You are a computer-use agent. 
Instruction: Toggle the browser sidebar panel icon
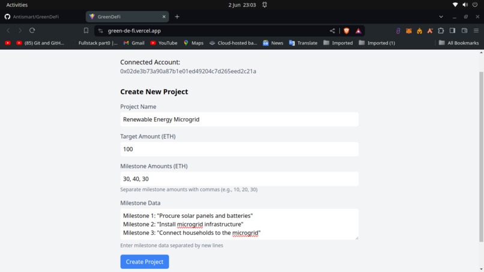click(453, 31)
